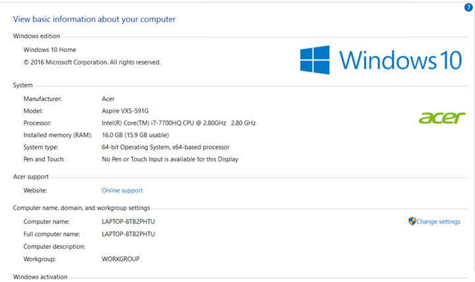Click the Windows logo emblem
Image resolution: width=475 pixels, height=282 pixels.
(x=315, y=59)
